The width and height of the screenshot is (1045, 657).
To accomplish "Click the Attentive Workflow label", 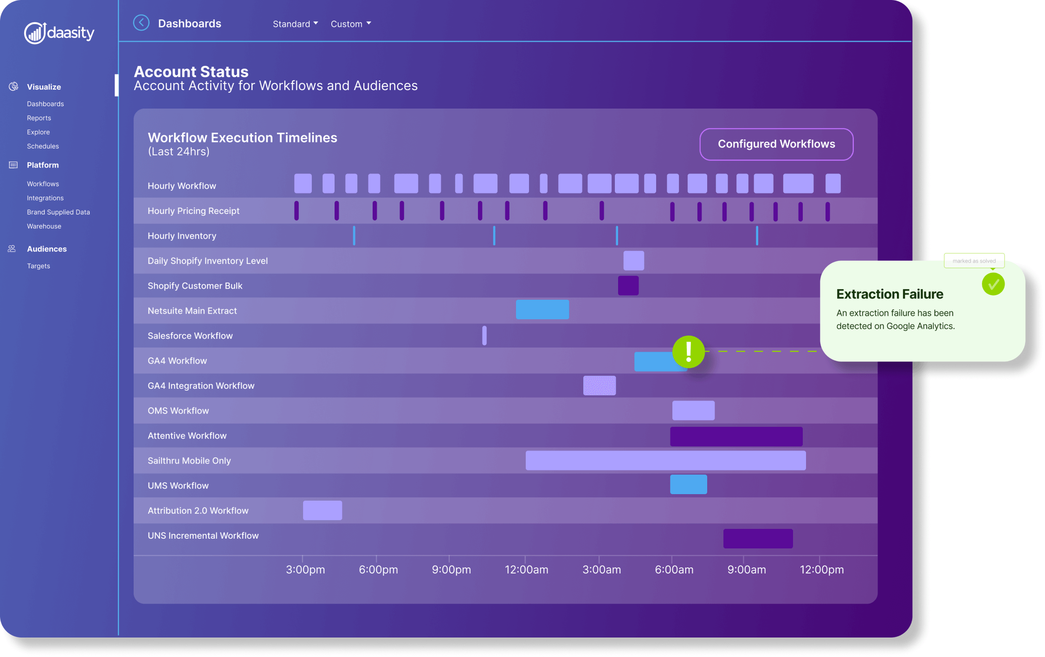I will click(187, 436).
